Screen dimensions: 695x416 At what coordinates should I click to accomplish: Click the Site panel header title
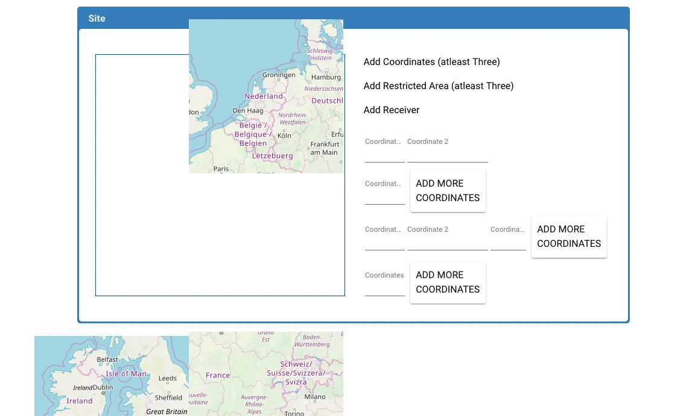[x=97, y=19]
